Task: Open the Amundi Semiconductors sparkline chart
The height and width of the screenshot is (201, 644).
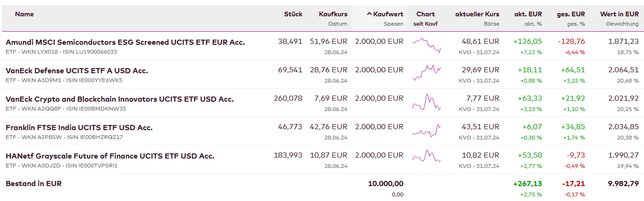Action: [426, 45]
